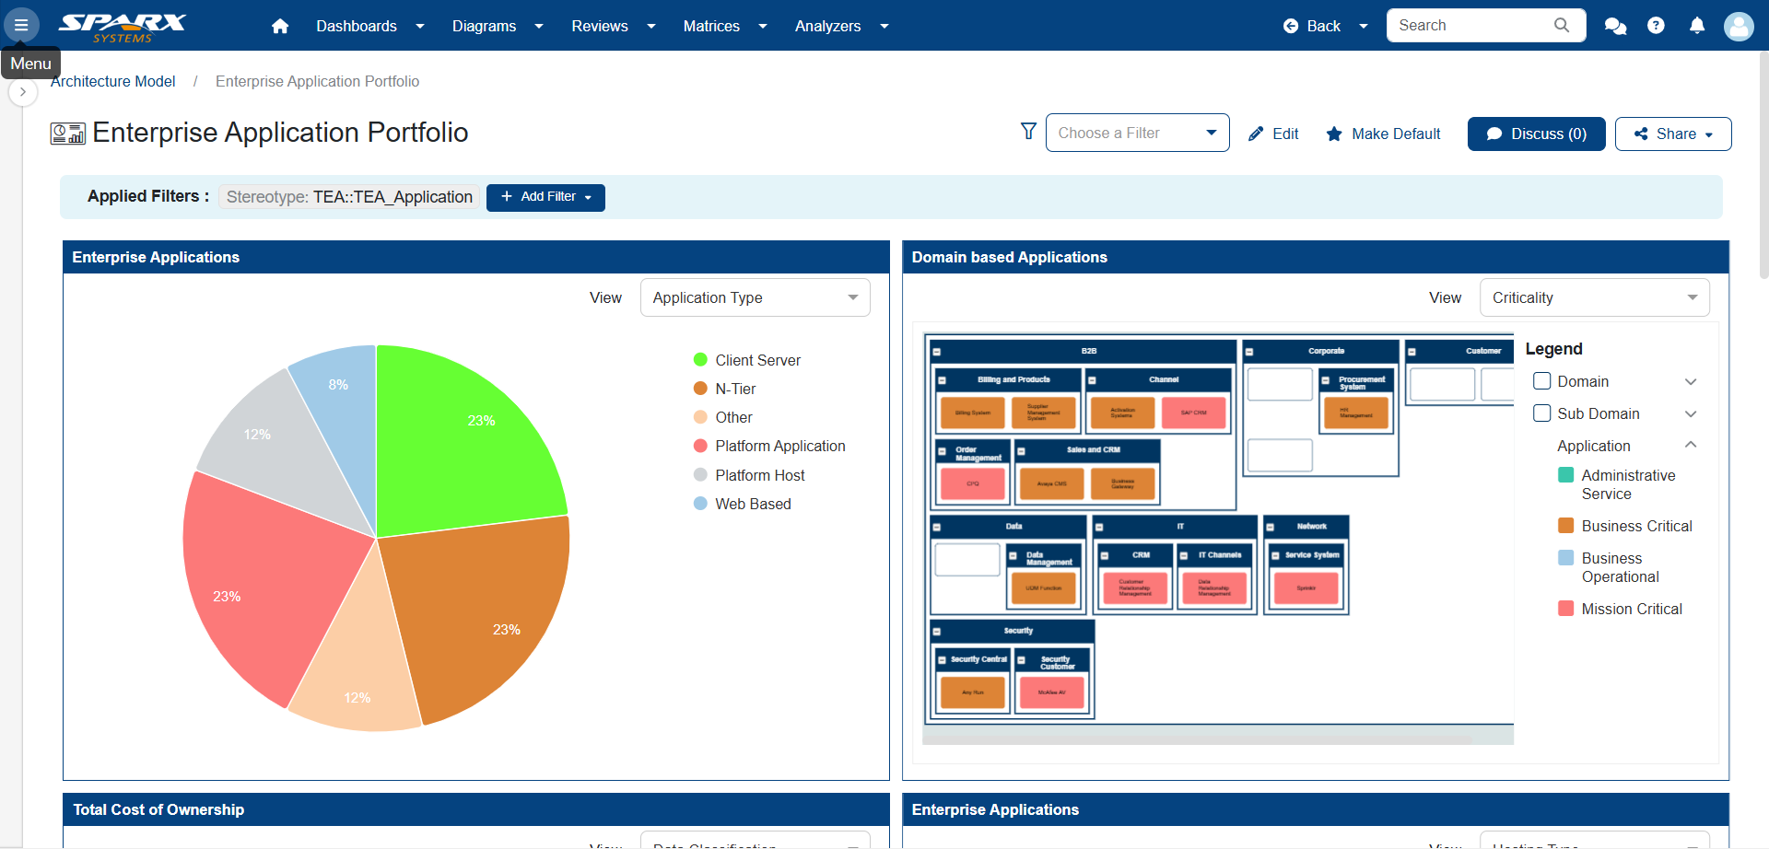Enable the Sub Domain legend checkbox
1769x849 pixels.
coord(1541,413)
